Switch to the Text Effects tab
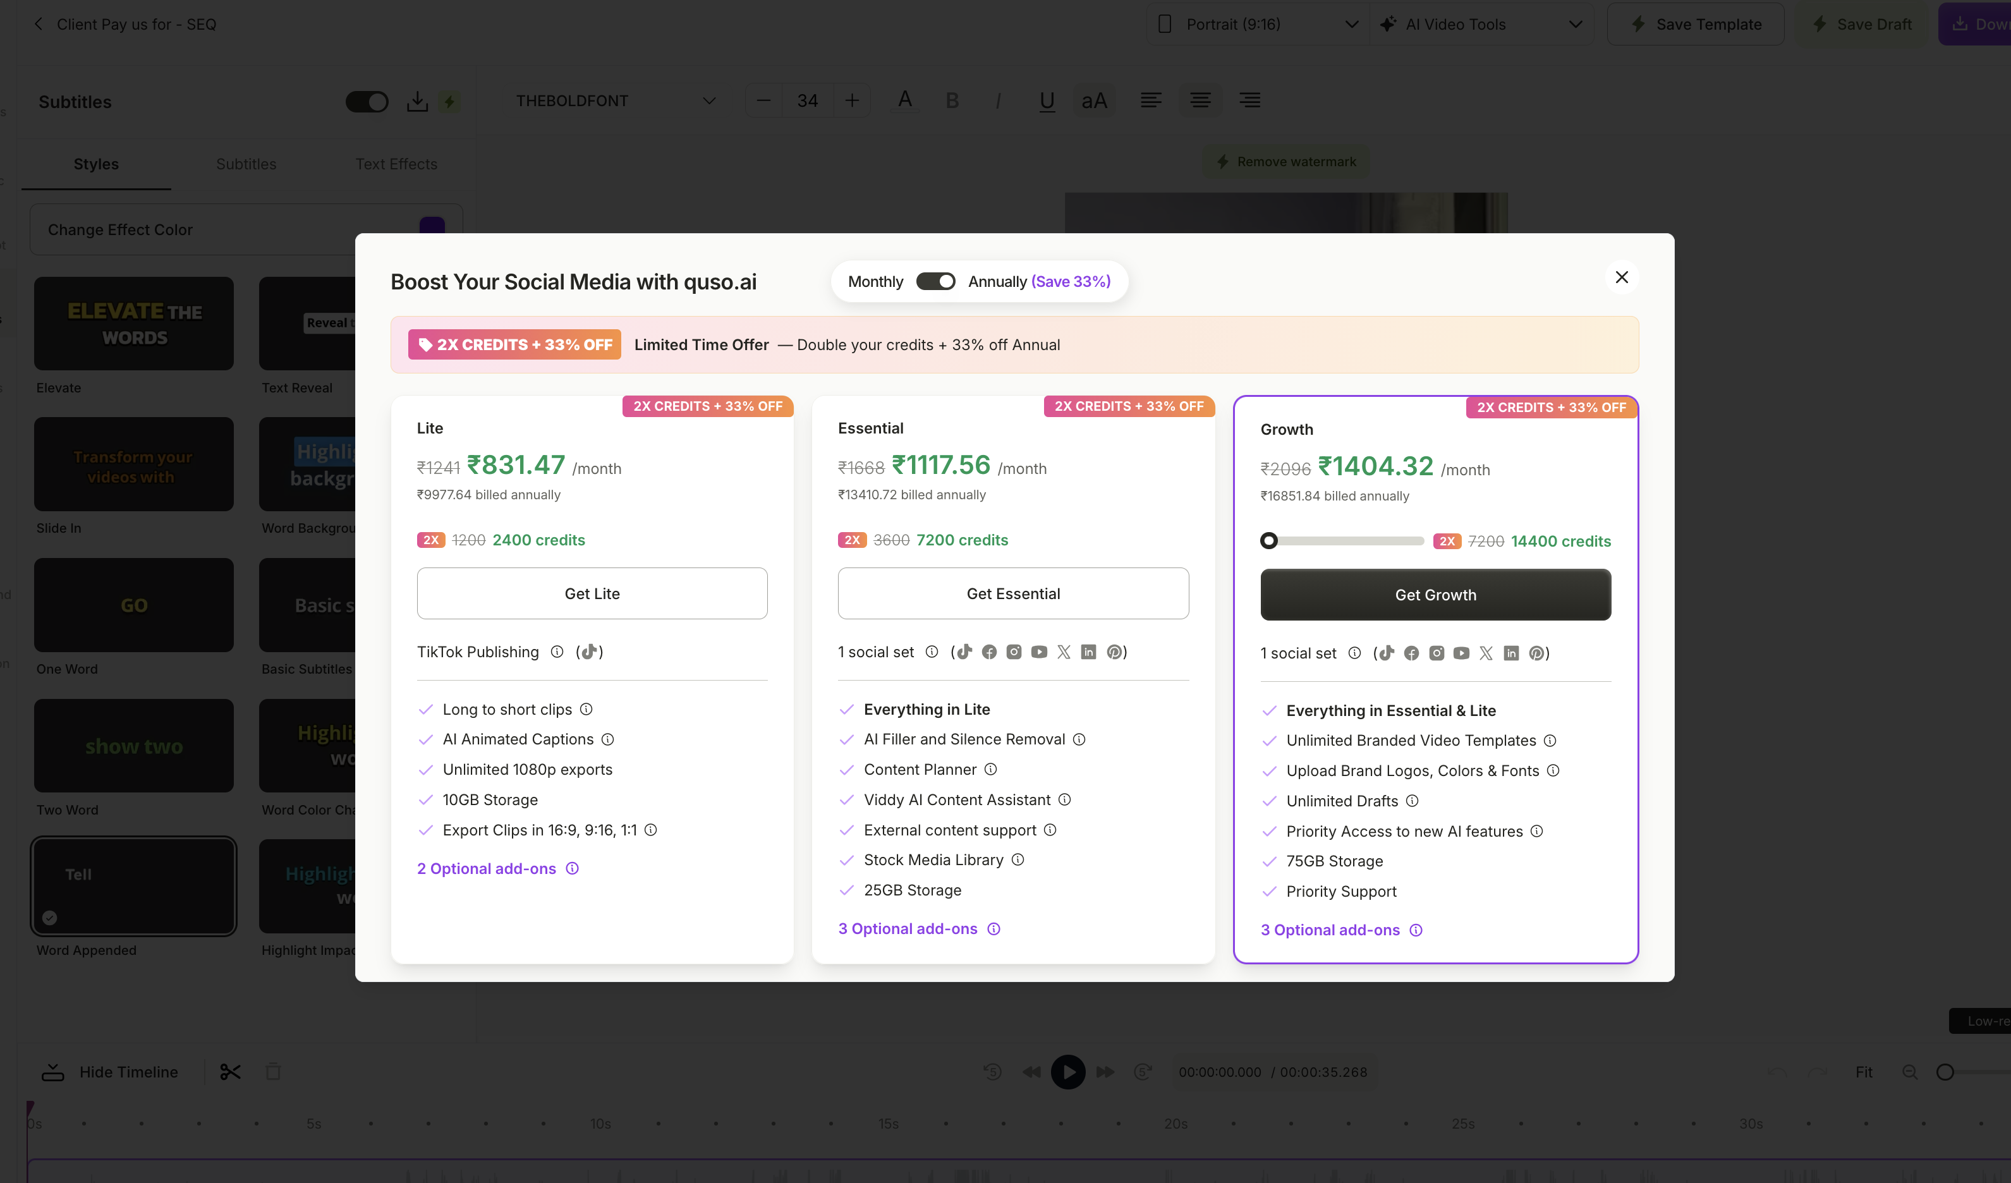The width and height of the screenshot is (2011, 1183). tap(397, 164)
